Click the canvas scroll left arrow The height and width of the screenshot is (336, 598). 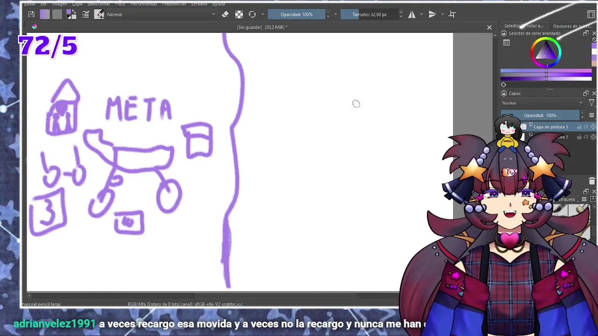pyautogui.click(x=29, y=296)
